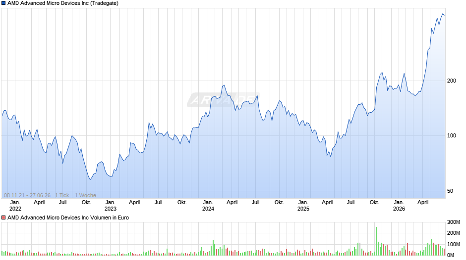Click the 'Juli' label between April 2022 and Okt.
This screenshot has width=466, height=260.
coord(62,203)
